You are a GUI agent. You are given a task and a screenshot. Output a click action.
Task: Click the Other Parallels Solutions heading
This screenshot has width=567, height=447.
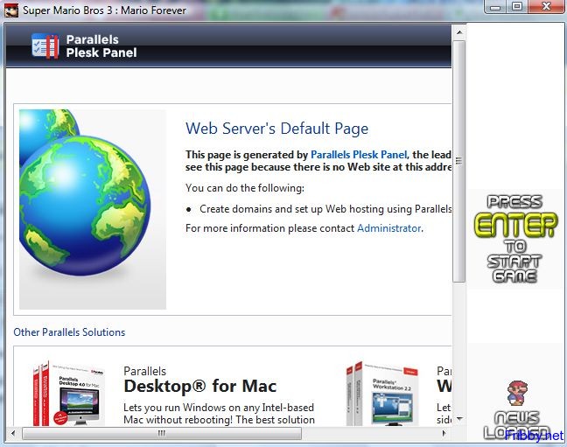coord(69,332)
